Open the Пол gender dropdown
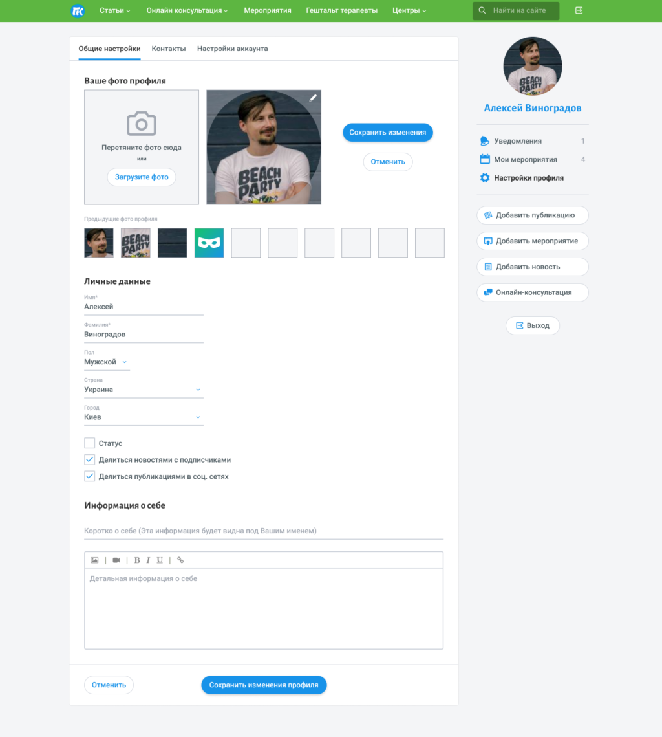662x737 pixels. (107, 362)
